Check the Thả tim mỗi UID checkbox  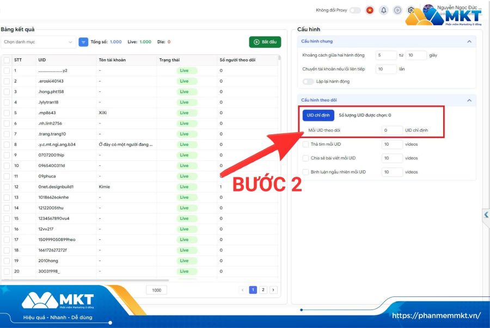[306, 144]
